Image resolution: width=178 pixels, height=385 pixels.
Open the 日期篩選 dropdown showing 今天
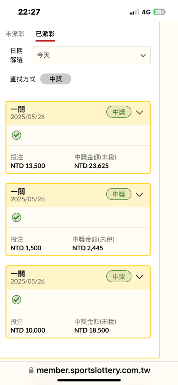pyautogui.click(x=92, y=55)
